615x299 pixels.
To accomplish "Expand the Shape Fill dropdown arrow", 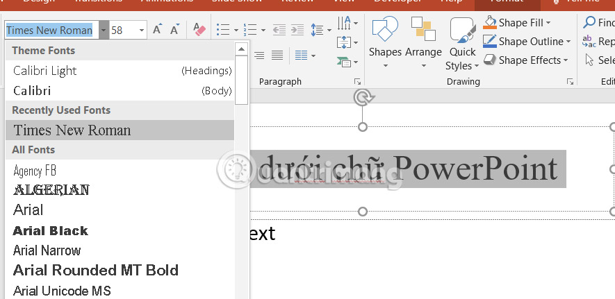I will click(548, 23).
